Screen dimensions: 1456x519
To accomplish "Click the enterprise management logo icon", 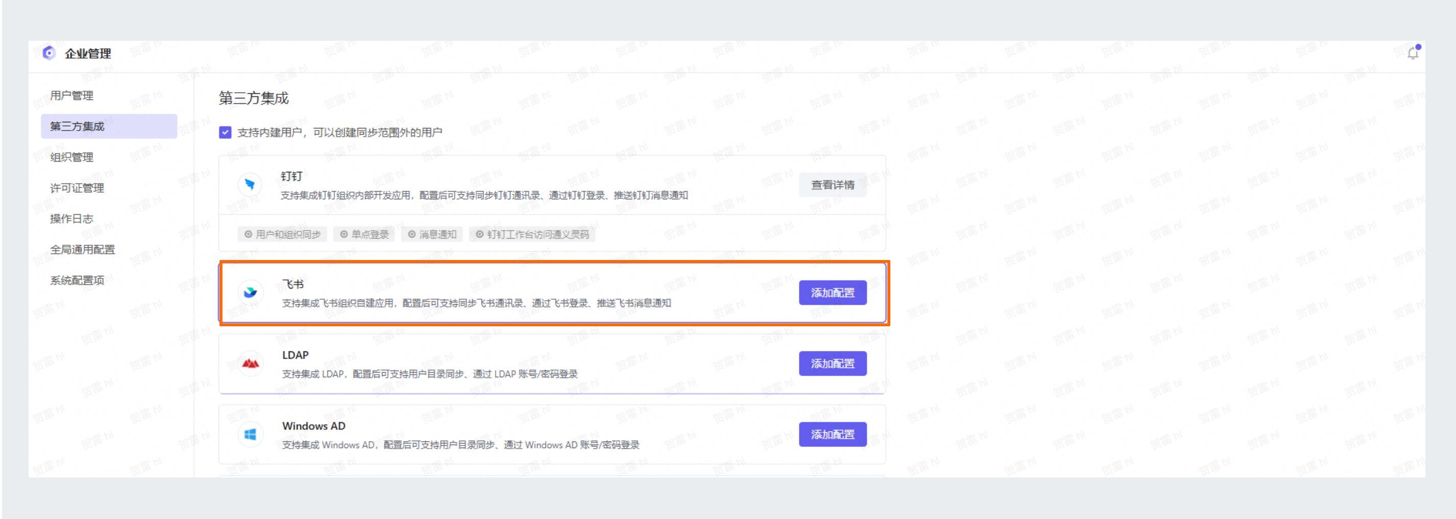I will (49, 53).
